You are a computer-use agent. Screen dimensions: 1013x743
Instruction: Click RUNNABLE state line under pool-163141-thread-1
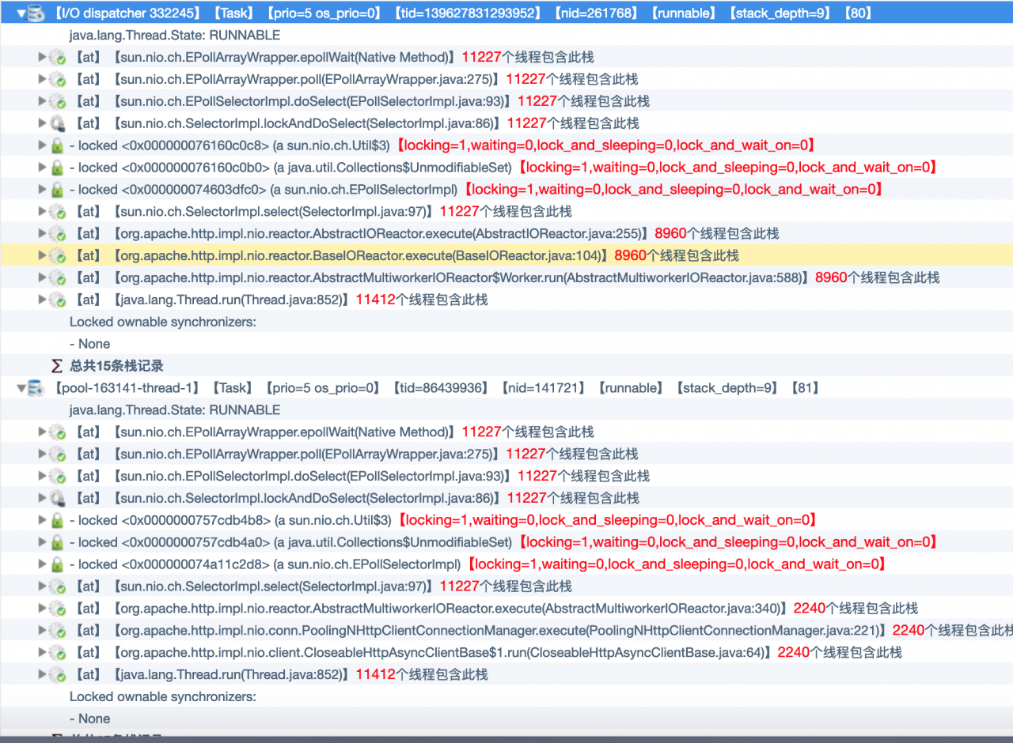click(175, 409)
